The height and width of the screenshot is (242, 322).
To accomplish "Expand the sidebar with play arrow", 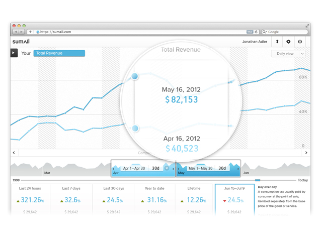I will click(14, 53).
